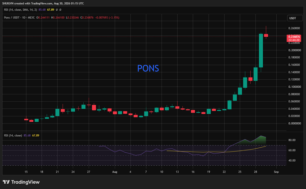306x189 pixels.
Task: Click the 21 label on the date axis
Action: click(57, 172)
